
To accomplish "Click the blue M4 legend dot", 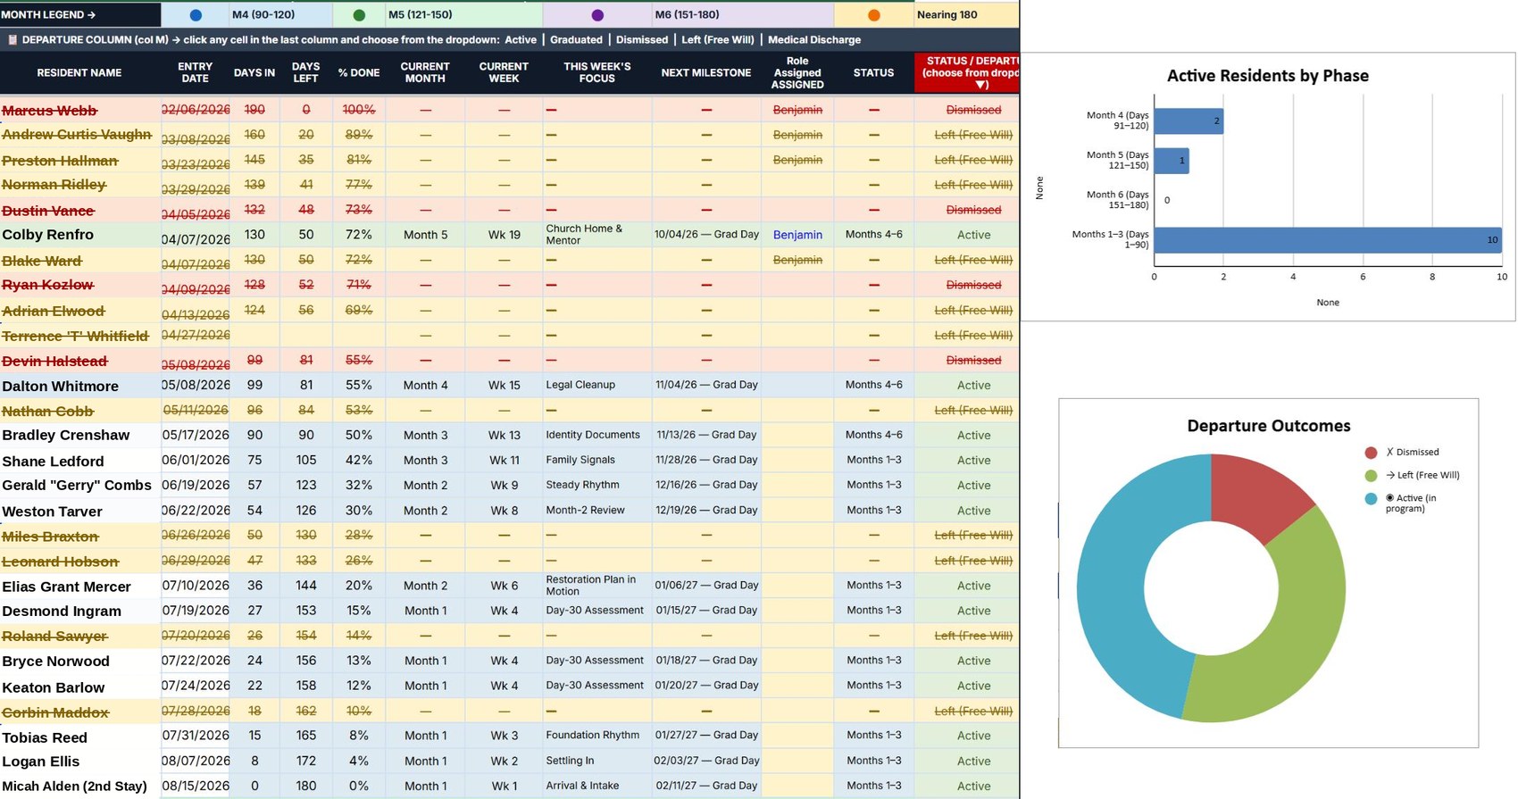I will (x=196, y=15).
